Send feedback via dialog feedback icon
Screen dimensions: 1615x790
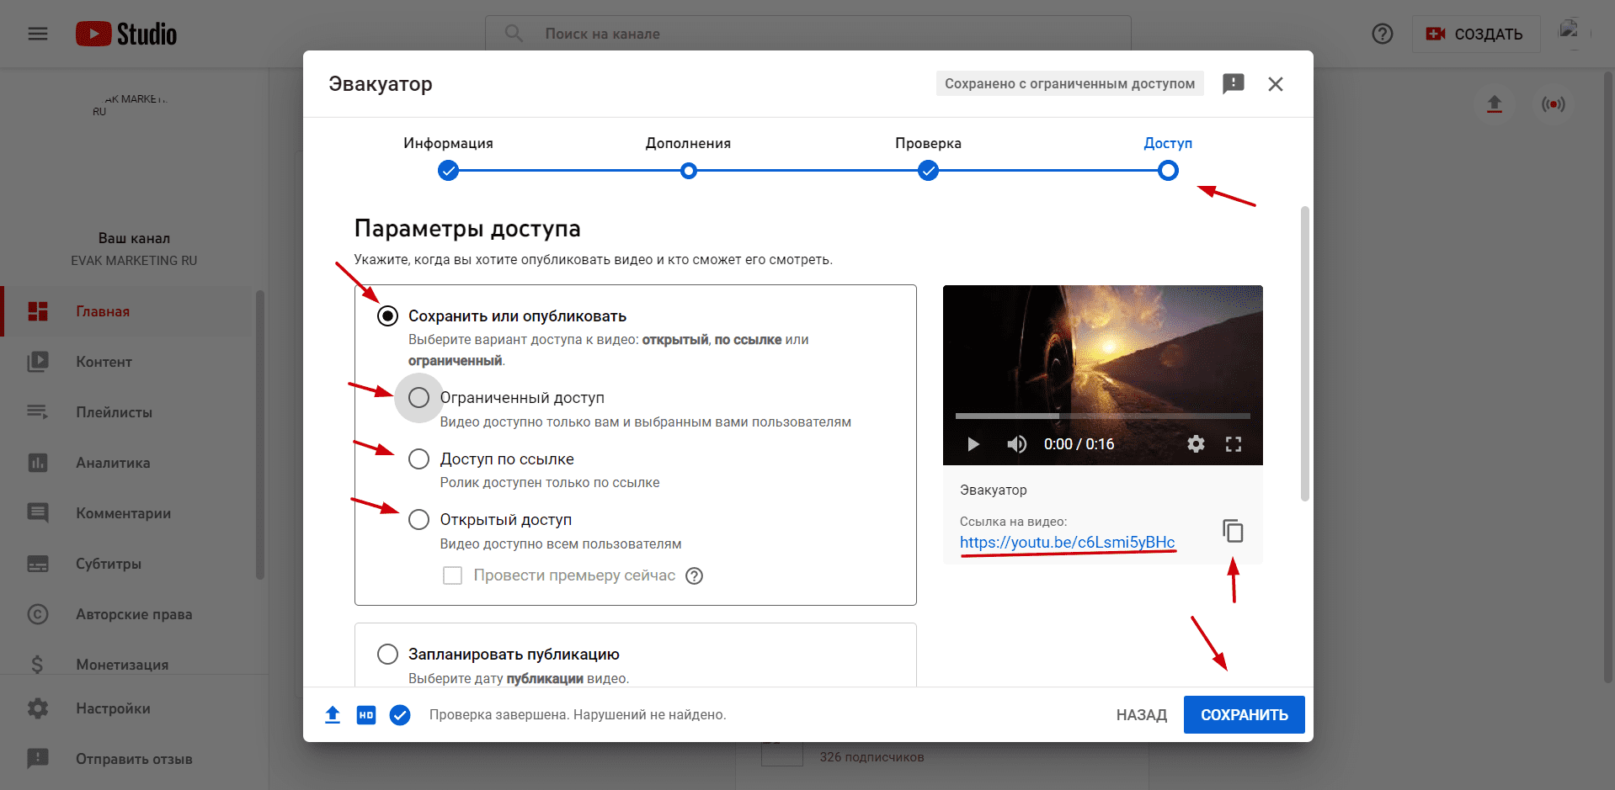(x=1233, y=83)
